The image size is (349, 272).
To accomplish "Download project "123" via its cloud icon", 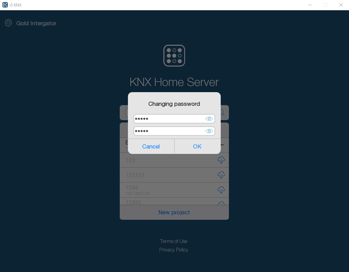I will 221,160.
